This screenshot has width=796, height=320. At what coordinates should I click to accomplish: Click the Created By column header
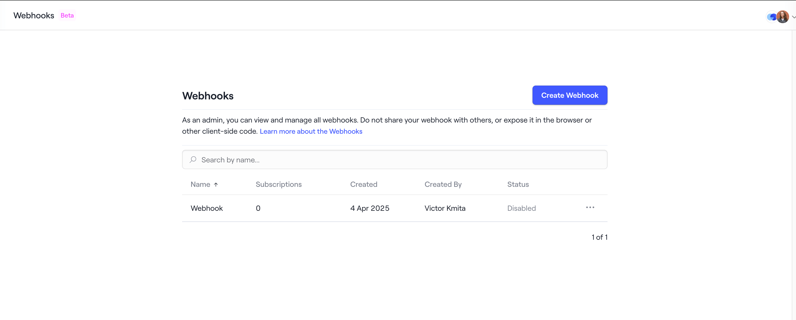click(443, 184)
